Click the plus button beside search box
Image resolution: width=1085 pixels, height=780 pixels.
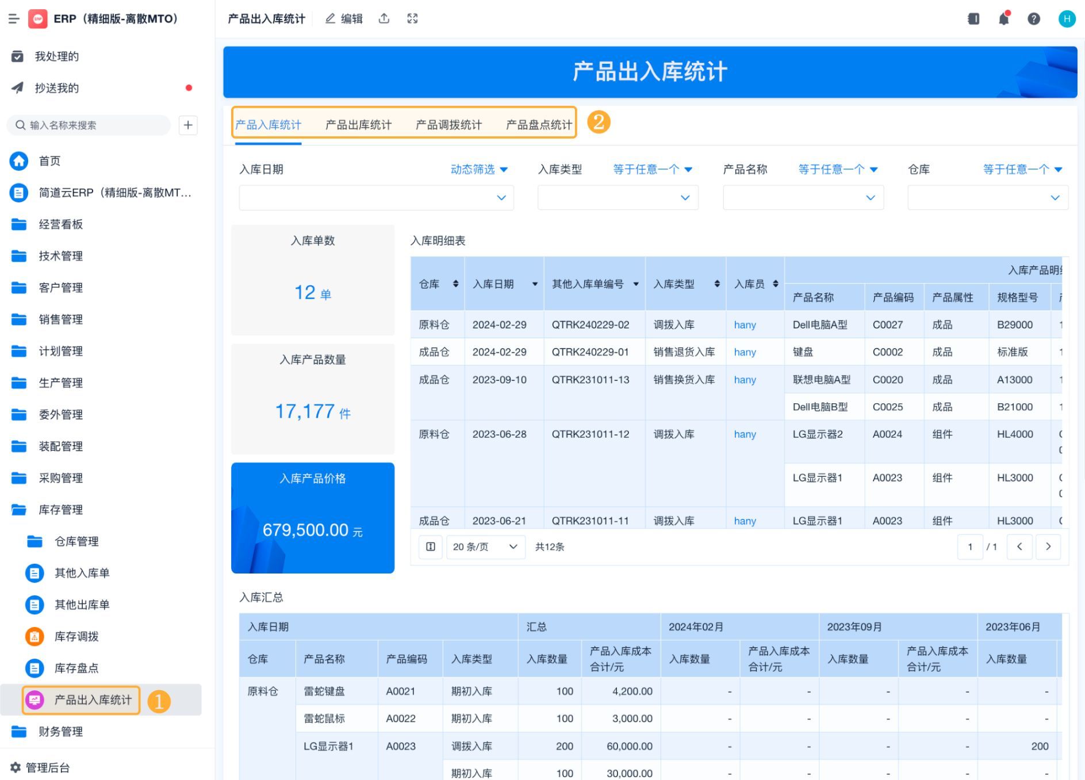pos(188,125)
